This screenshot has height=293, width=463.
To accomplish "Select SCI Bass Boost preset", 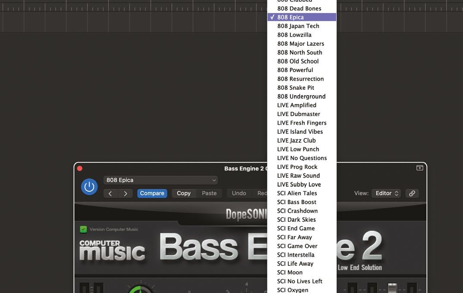I will (302, 202).
